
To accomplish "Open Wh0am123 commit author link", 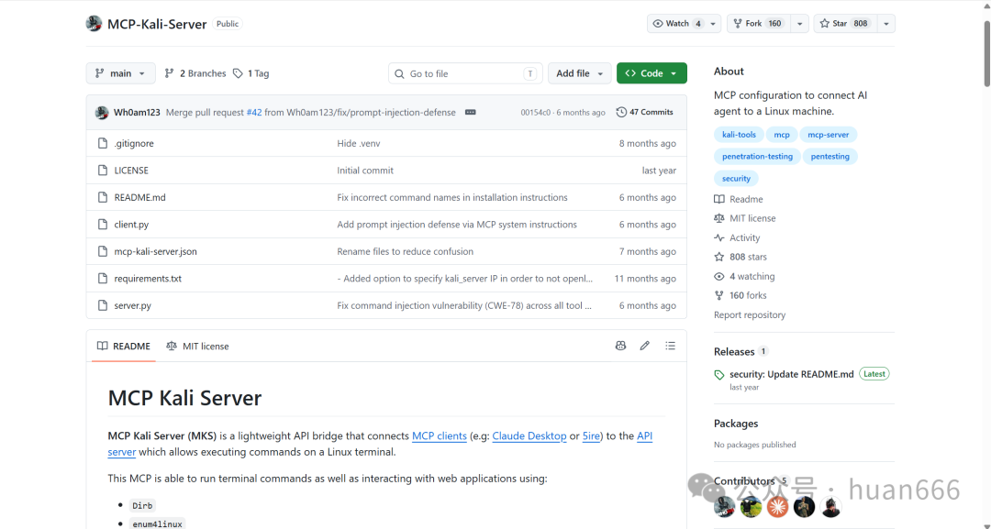I will point(137,113).
